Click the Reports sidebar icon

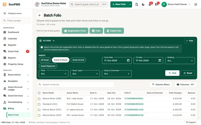[5, 58]
